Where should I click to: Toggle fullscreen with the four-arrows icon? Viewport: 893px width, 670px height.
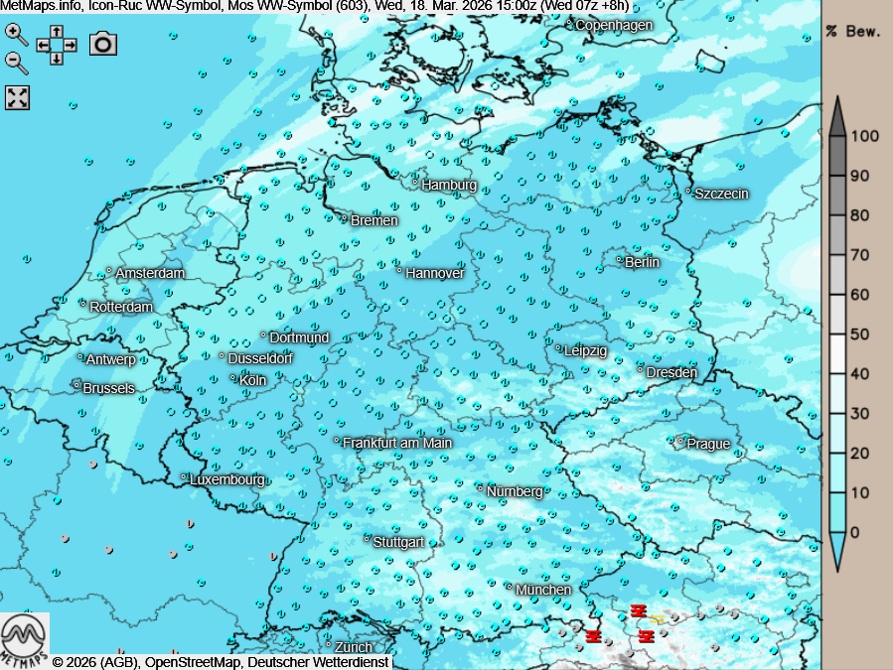18,97
